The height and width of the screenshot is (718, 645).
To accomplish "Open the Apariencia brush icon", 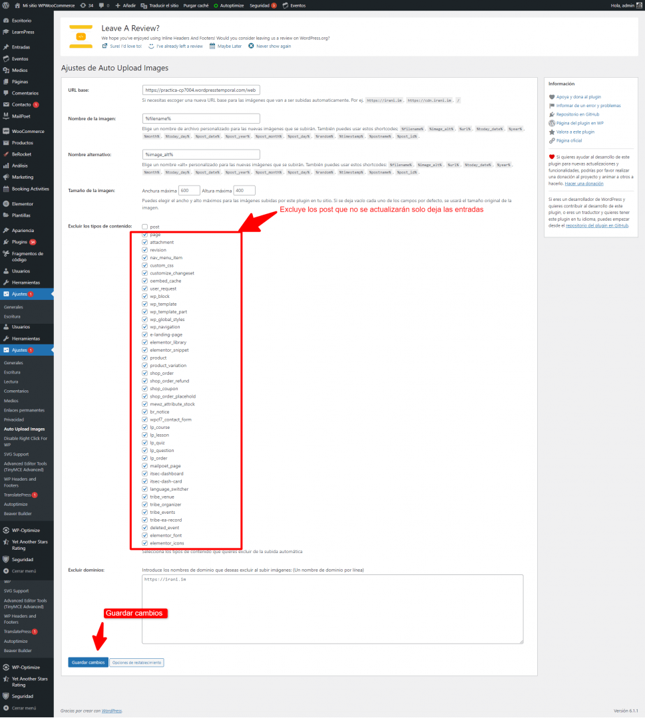I will point(6,230).
